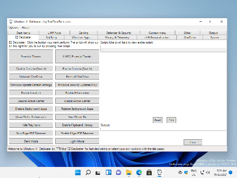237x178 pixels.
Task: Open the network tray icon
Action: [202, 172]
